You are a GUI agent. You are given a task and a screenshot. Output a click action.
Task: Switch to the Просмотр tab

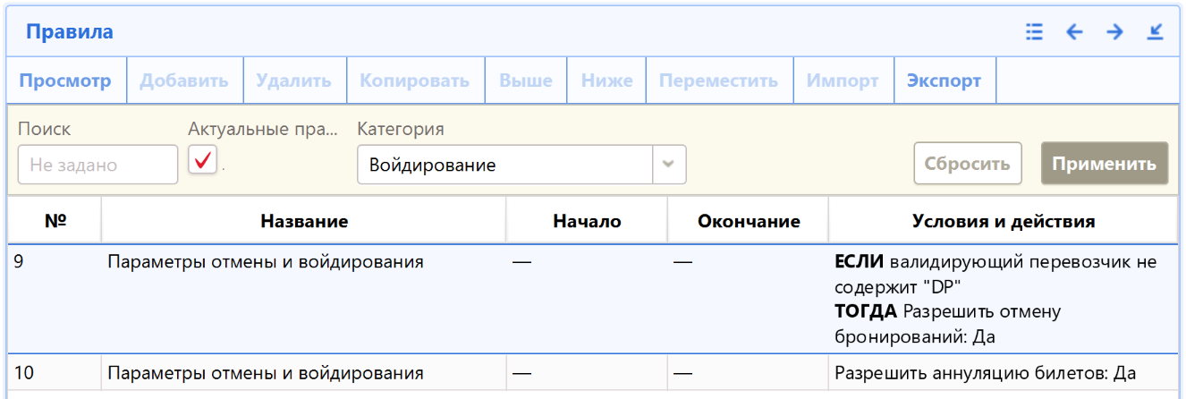pyautogui.click(x=65, y=81)
